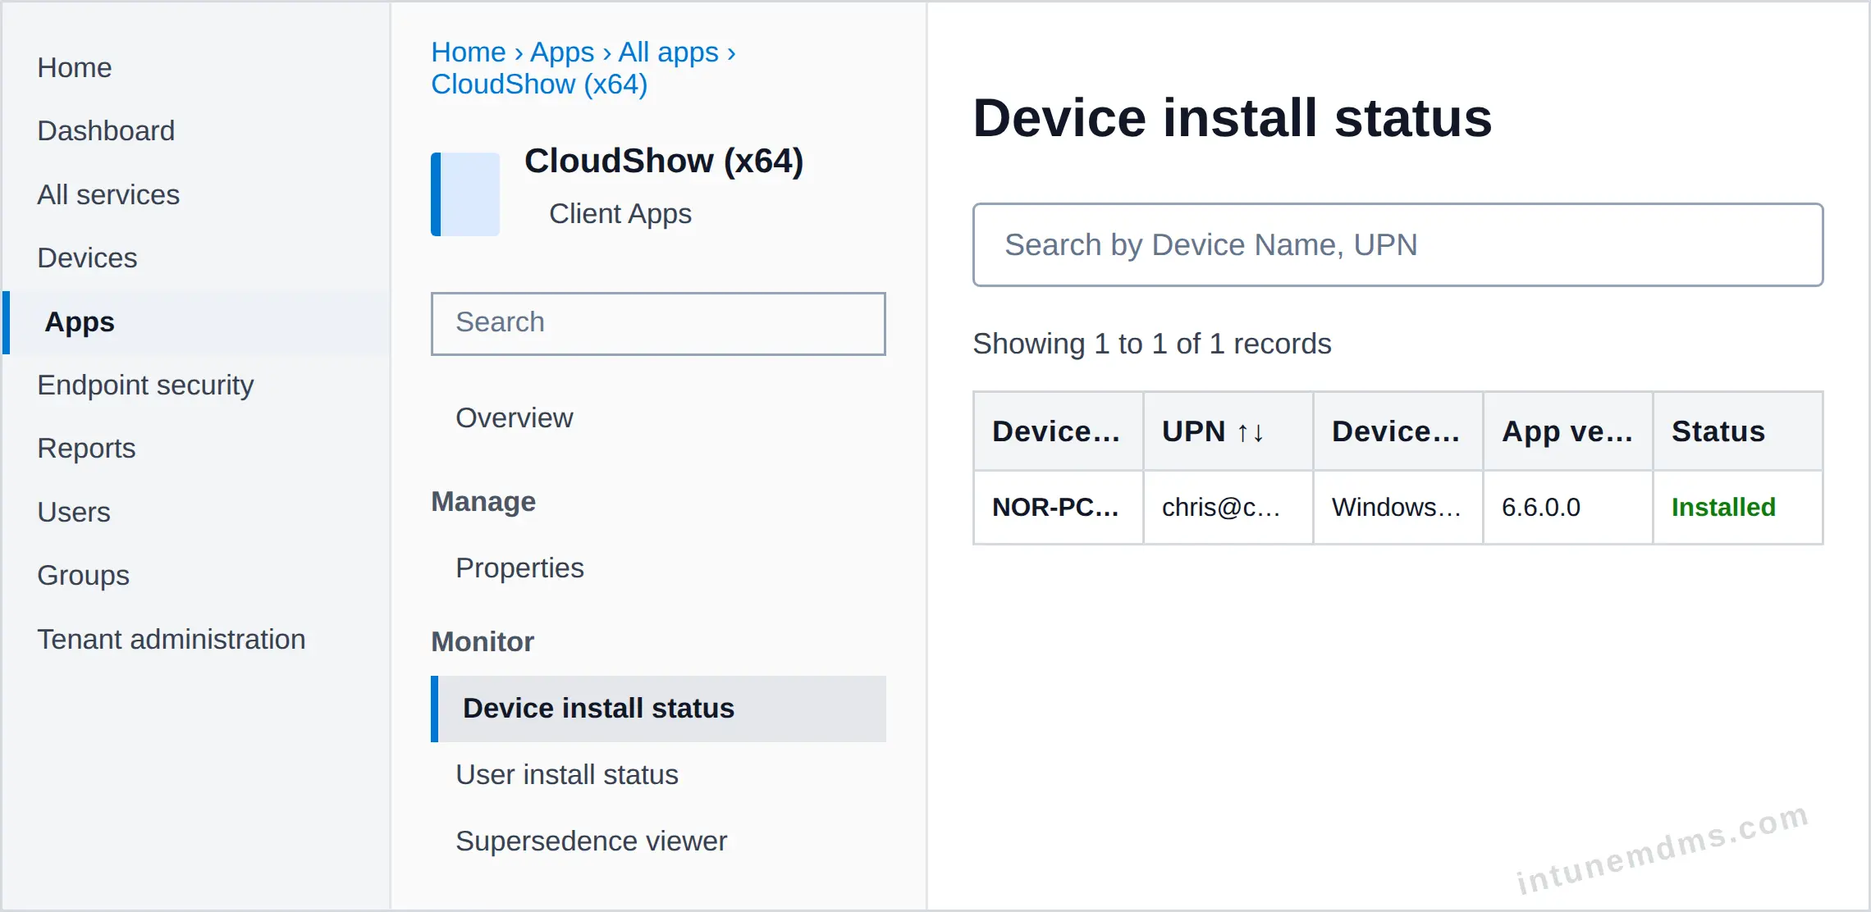
Task: Open the Properties page
Action: pos(519,568)
